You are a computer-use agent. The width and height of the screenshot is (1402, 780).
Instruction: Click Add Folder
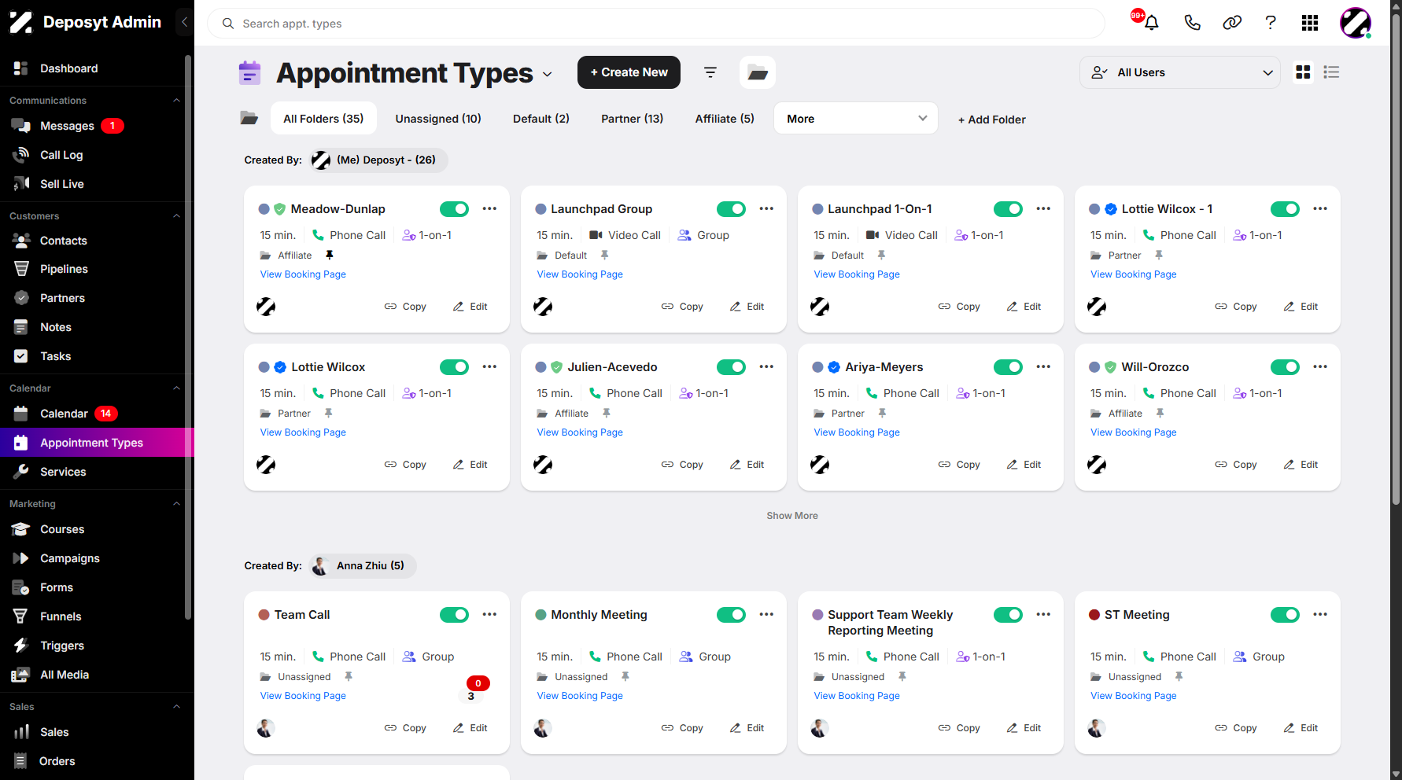tap(991, 120)
